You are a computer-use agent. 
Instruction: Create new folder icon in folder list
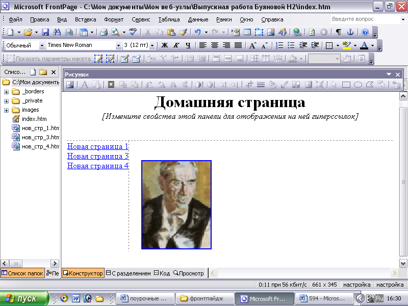click(43, 72)
